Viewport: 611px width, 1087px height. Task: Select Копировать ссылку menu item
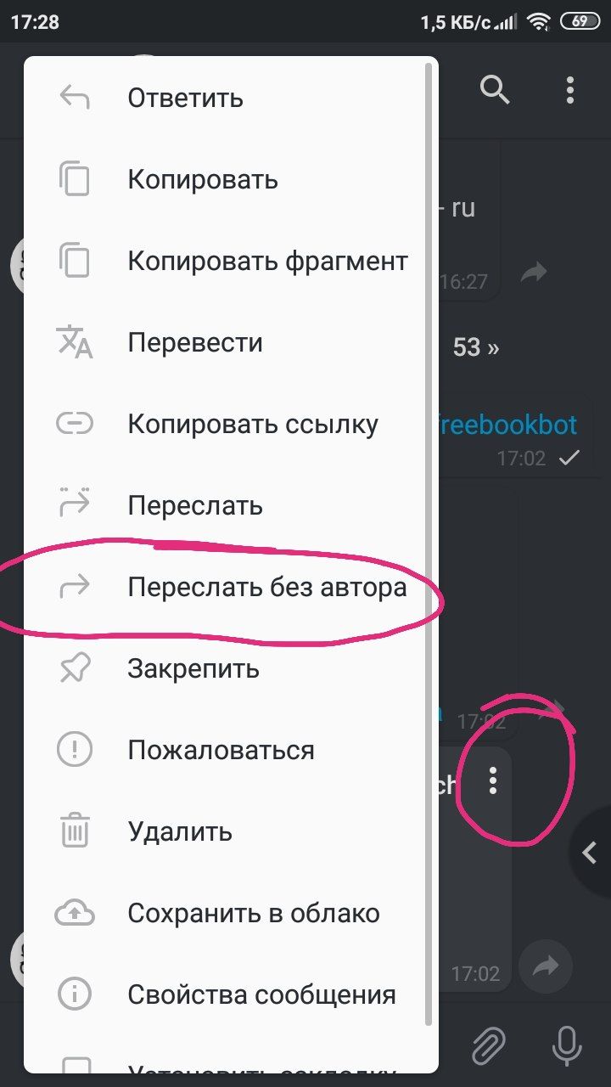tap(231, 425)
